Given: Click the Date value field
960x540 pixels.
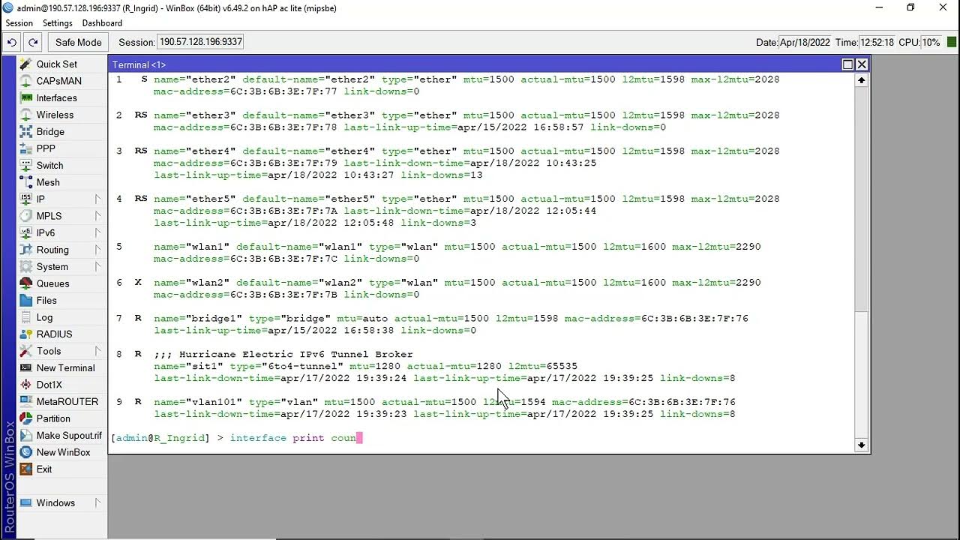Looking at the screenshot, I should tap(805, 42).
